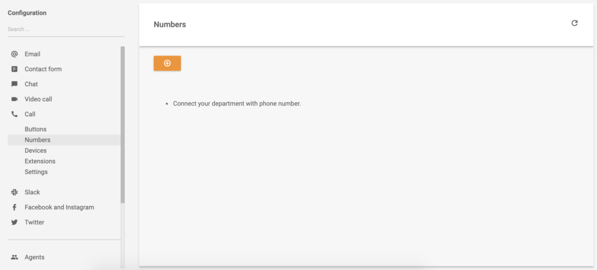Click the Configuration search field
The image size is (597, 270).
[x=65, y=29]
